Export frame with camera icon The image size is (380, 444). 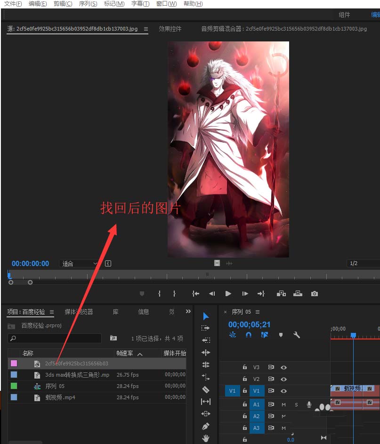point(314,294)
